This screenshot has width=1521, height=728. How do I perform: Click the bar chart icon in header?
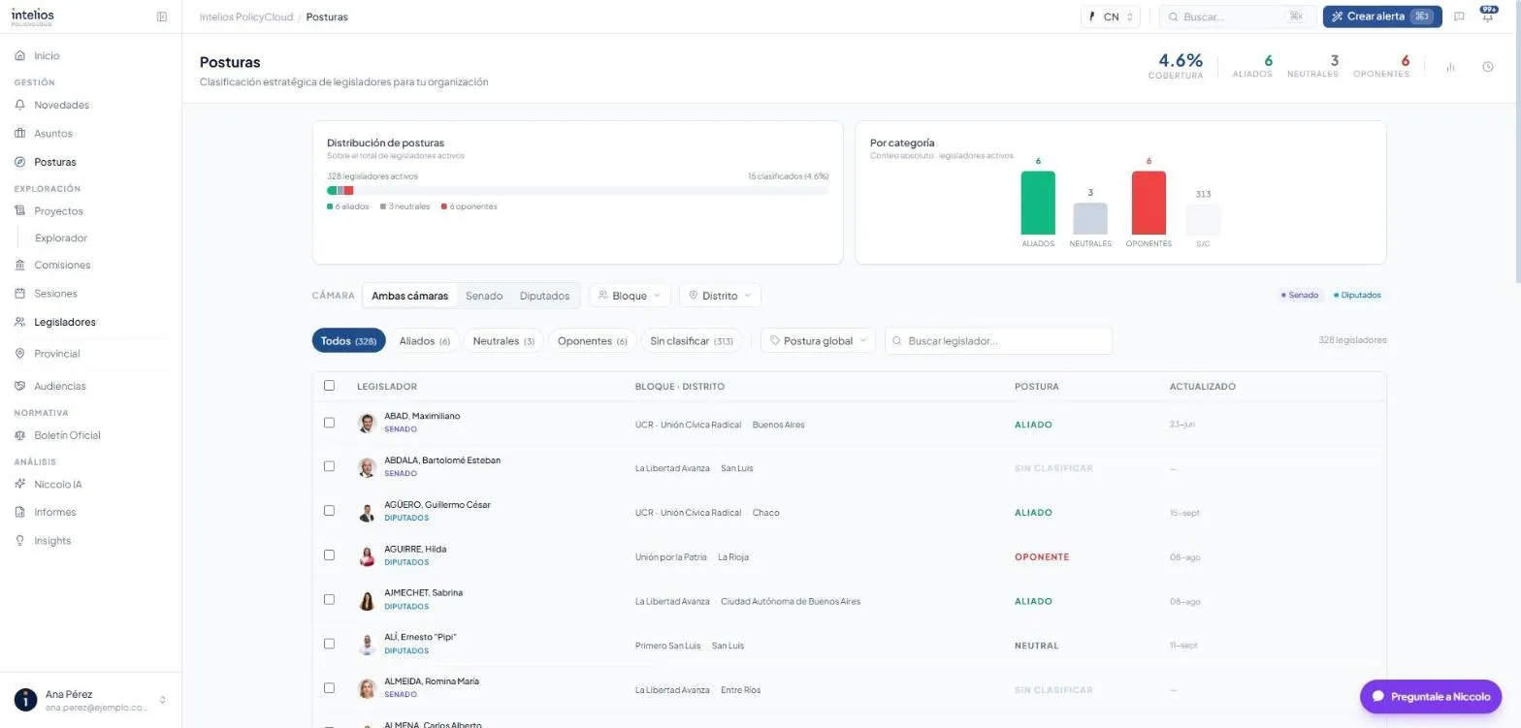point(1451,67)
